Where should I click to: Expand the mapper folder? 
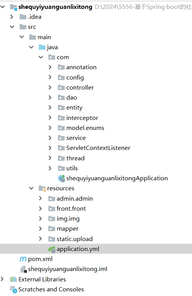[x=40, y=229]
